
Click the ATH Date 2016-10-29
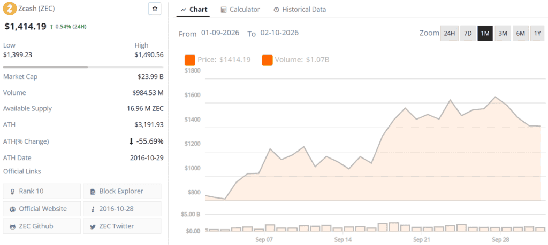point(147,157)
